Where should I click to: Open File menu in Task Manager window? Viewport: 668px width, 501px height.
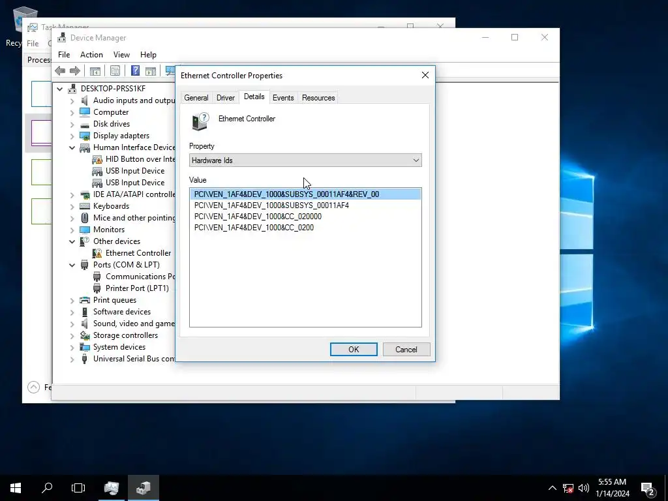pos(33,43)
